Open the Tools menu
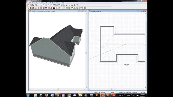The width and height of the screenshot is (173, 97). pos(54,3)
